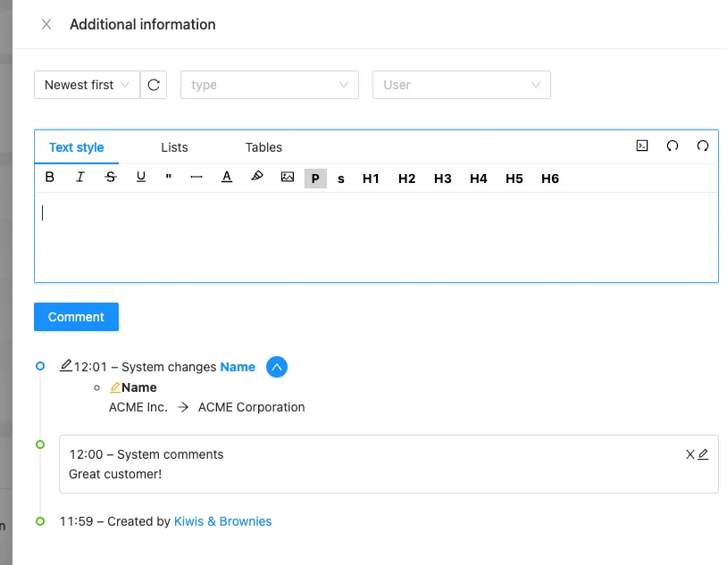Open the User filter dropdown
This screenshot has height=565, width=727.
[x=461, y=85]
